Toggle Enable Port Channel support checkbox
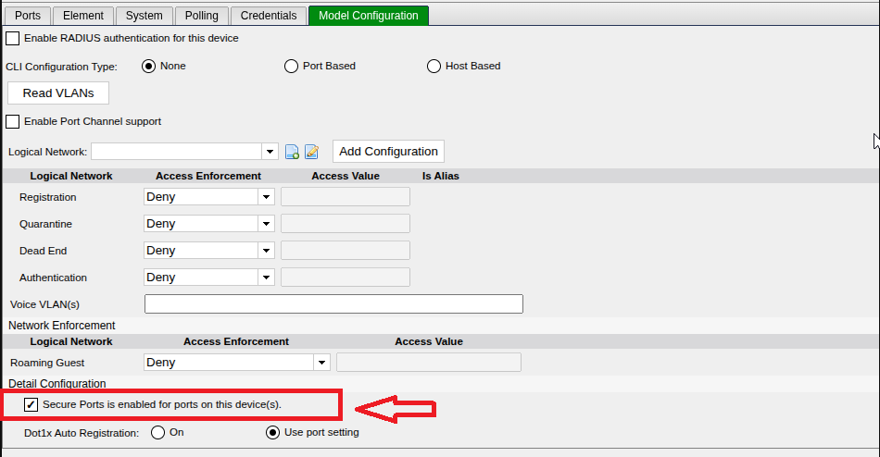 12,121
